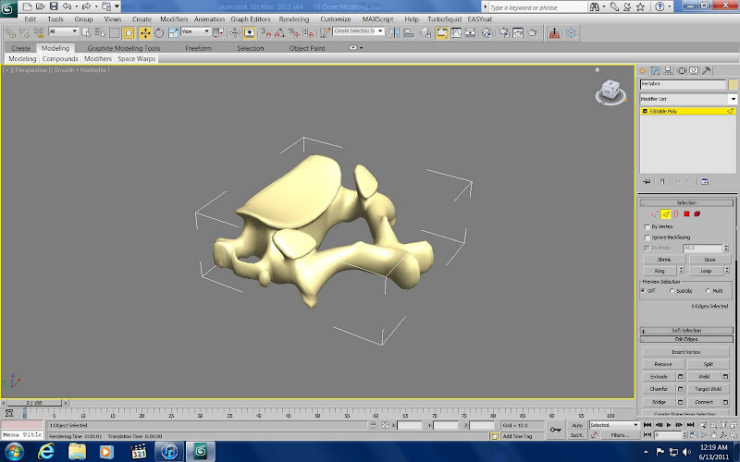The height and width of the screenshot is (462, 740).
Task: Switch to the Freeform ribbon tab
Action: click(198, 48)
